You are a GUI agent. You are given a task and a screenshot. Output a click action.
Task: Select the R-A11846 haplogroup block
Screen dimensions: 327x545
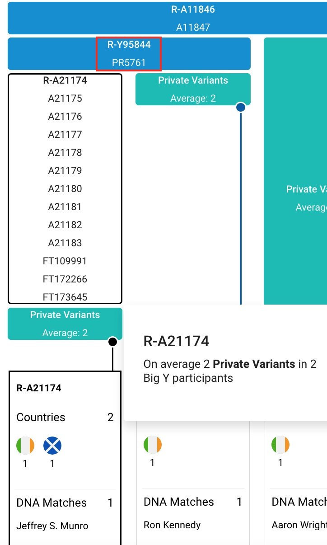167,18
